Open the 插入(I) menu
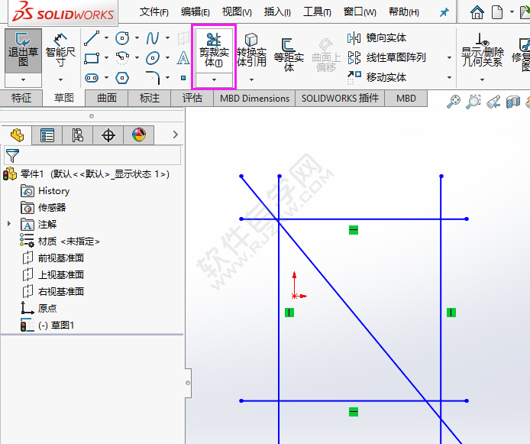The image size is (530, 444). point(277,12)
